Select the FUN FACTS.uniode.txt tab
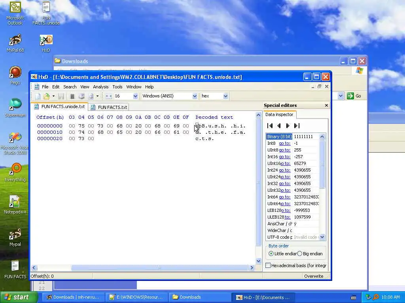Viewport: 405px width, 303px height. [59, 107]
